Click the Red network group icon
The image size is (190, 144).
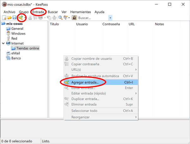click(x=8, y=38)
